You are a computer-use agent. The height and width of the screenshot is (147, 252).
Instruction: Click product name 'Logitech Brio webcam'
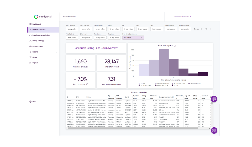[96, 101]
